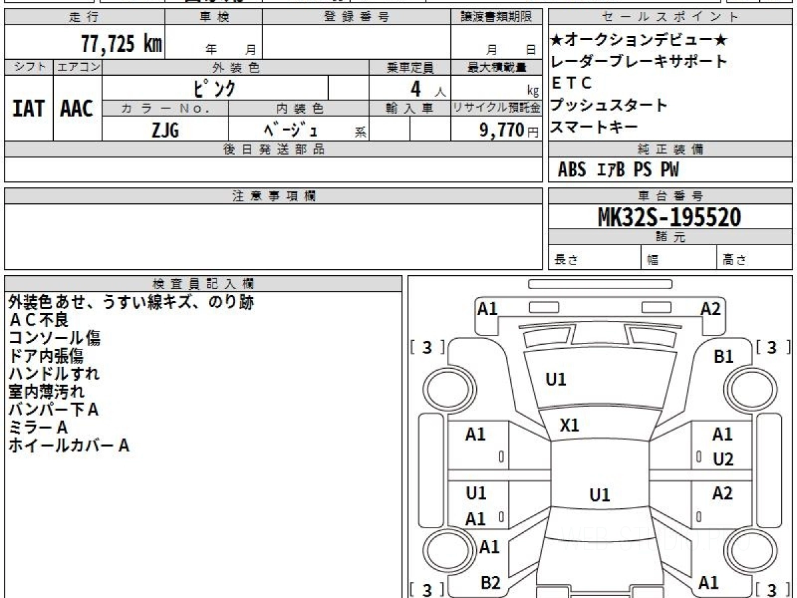Click the U1 mark on the hood
The width and height of the screenshot is (797, 598).
click(556, 380)
